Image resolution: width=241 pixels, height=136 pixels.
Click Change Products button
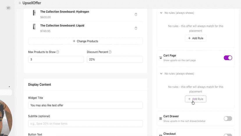pos(85,41)
